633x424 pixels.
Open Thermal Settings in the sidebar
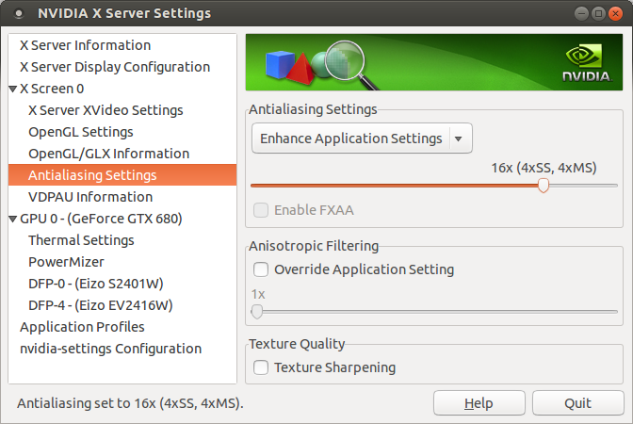[81, 240]
